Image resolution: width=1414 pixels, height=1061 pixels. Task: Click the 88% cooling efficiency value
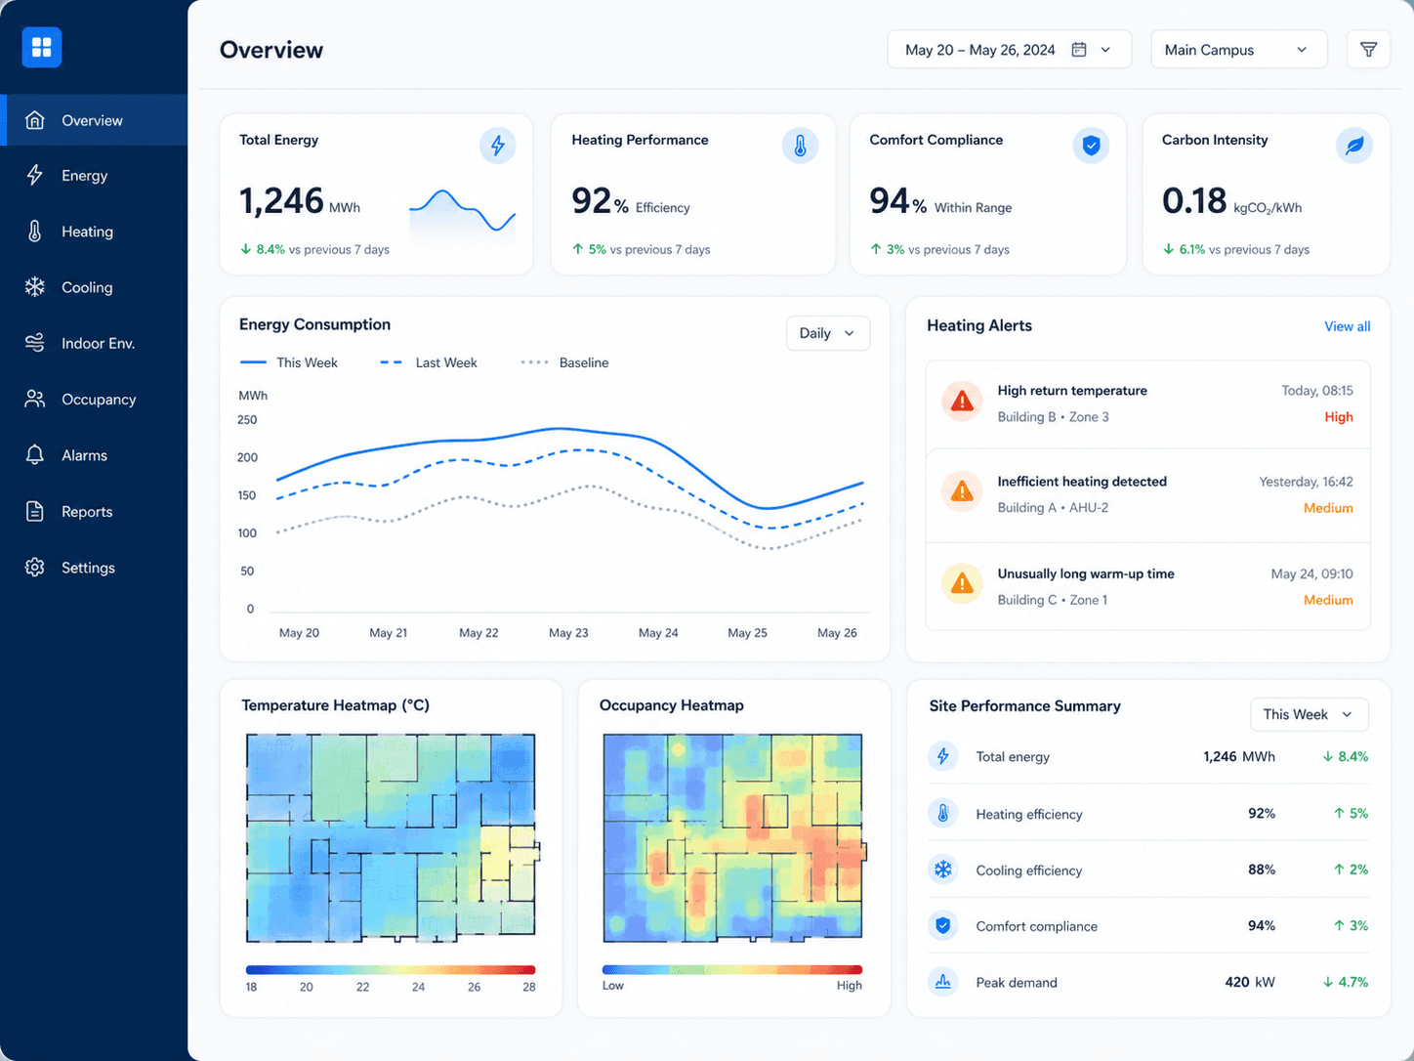coord(1262,870)
